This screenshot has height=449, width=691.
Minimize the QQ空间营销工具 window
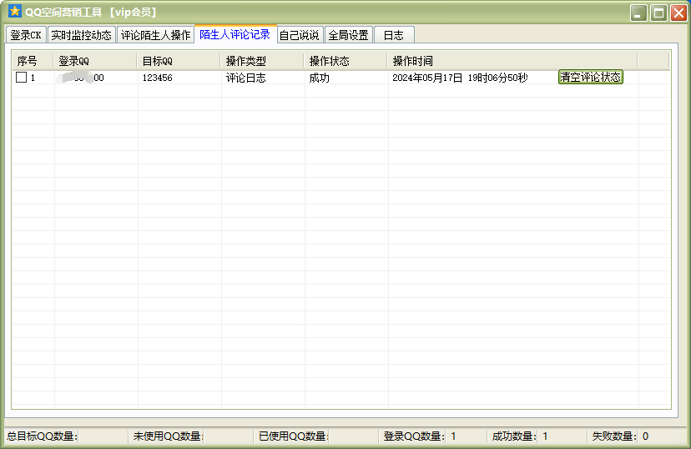tap(638, 13)
